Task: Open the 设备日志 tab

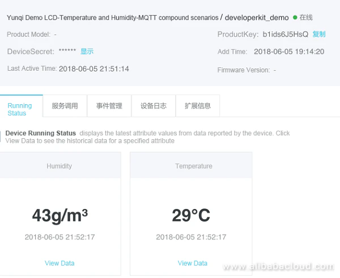Action: point(154,106)
